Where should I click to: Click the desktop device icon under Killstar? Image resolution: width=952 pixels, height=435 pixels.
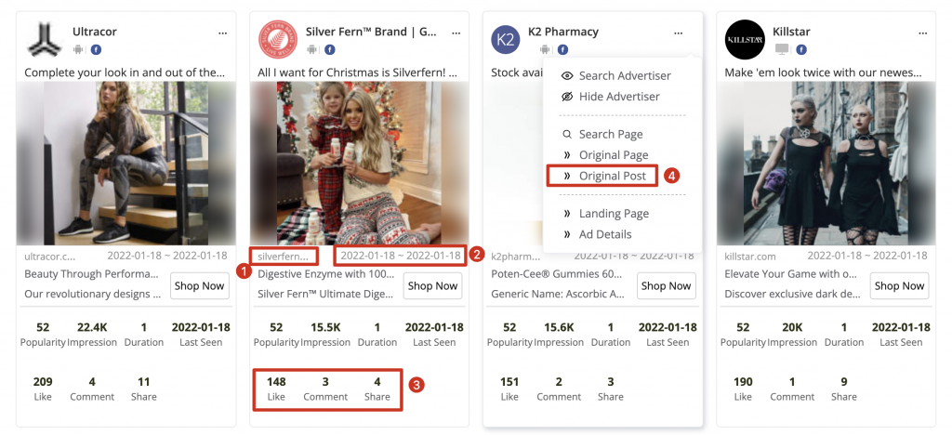pos(781,49)
